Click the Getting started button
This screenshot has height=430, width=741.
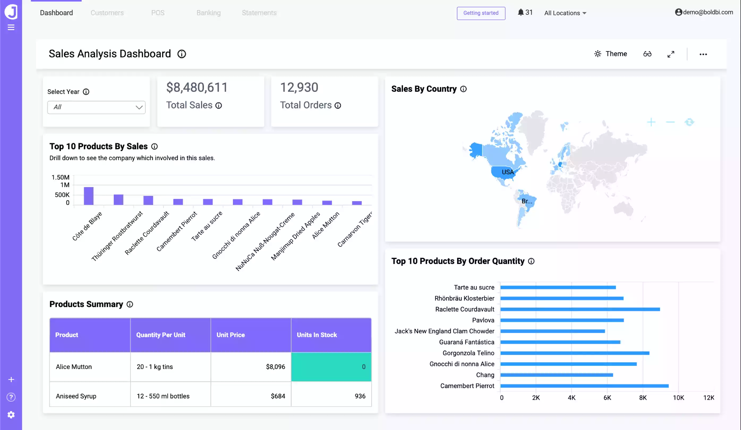(x=481, y=13)
